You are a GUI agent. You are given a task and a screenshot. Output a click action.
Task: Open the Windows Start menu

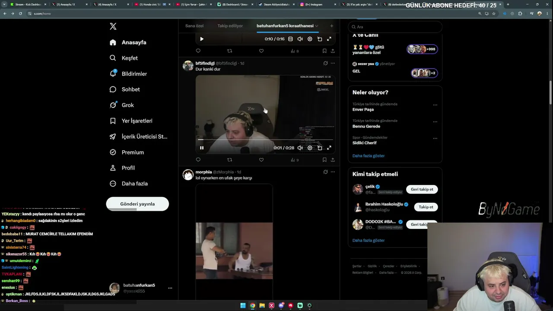click(x=243, y=305)
